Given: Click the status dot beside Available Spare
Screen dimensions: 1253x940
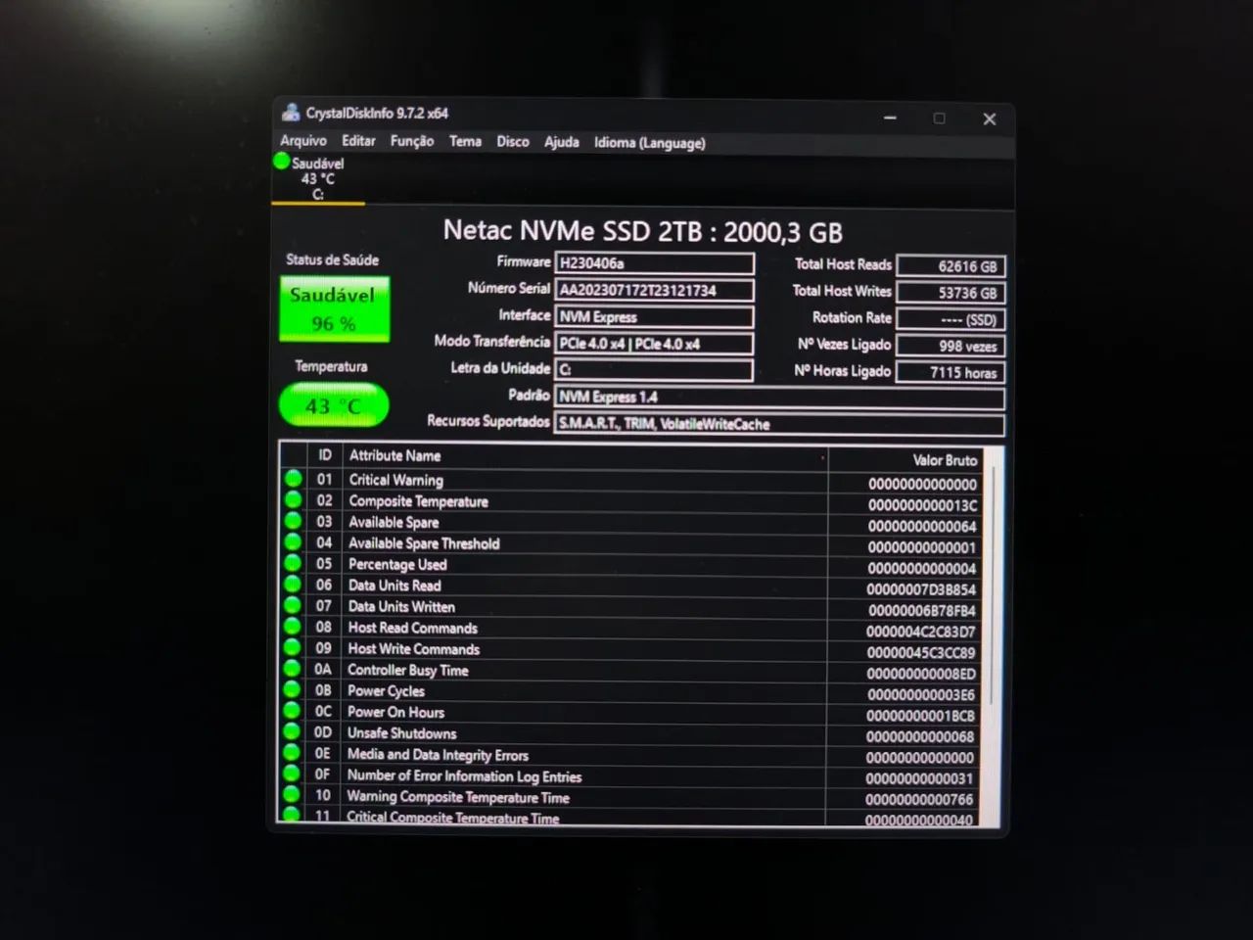Looking at the screenshot, I should point(293,522).
